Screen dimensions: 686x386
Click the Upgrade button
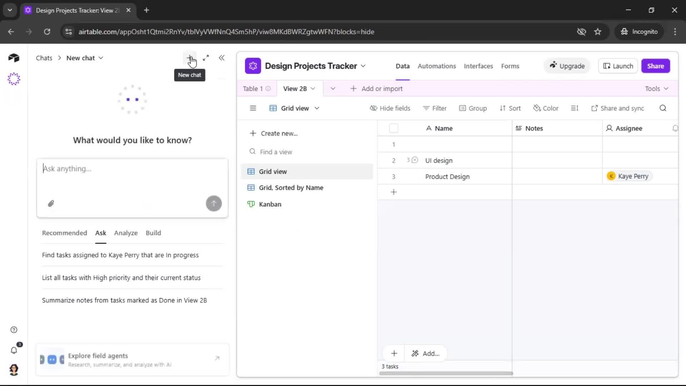point(567,66)
